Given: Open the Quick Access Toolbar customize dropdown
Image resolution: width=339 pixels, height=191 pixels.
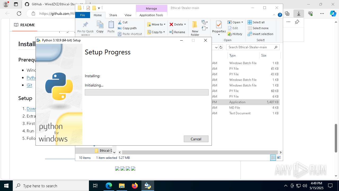Looking at the screenshot, I should pyautogui.click(x=99, y=8).
